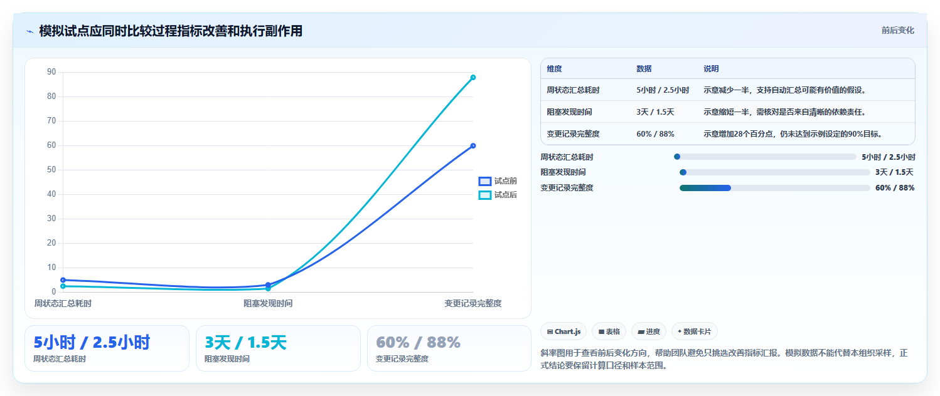Screen dimensions: 940x396
Task: Click the page title 模拟试点应同时比较
Action: coord(171,31)
